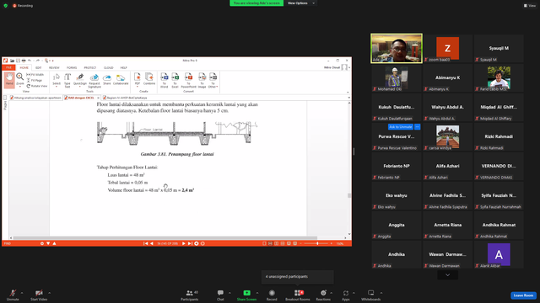Convert using To Excel icon

pos(175,81)
